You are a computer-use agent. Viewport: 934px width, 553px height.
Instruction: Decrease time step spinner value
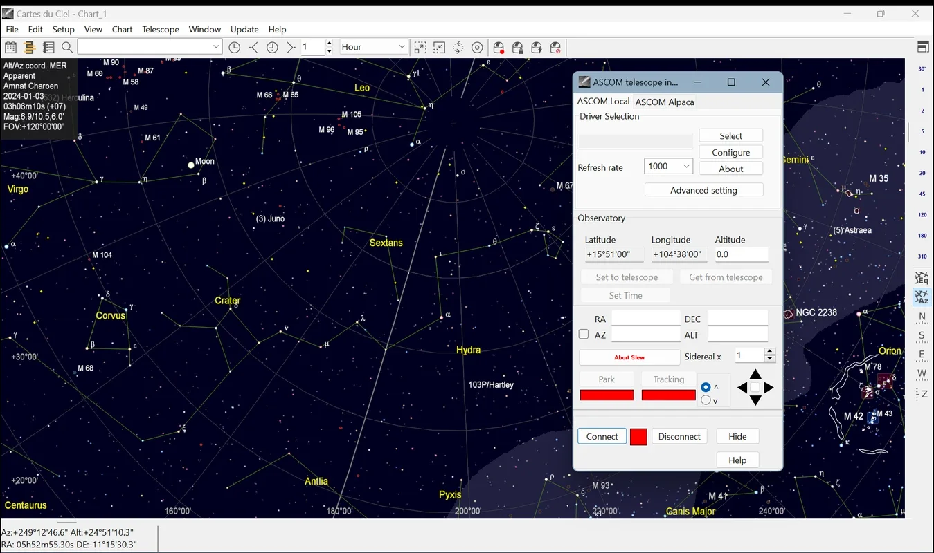tap(329, 51)
